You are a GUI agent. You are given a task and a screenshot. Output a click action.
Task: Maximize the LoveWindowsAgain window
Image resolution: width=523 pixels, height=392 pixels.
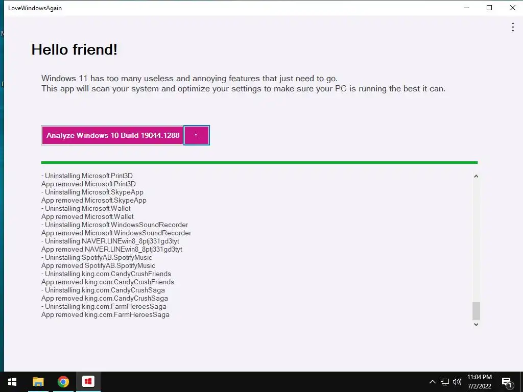coord(489,8)
